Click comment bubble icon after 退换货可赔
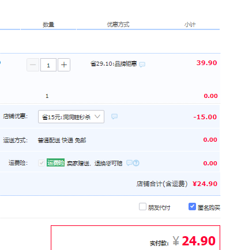Image resolution: width=241 pixels, height=250 pixels. coord(129,163)
